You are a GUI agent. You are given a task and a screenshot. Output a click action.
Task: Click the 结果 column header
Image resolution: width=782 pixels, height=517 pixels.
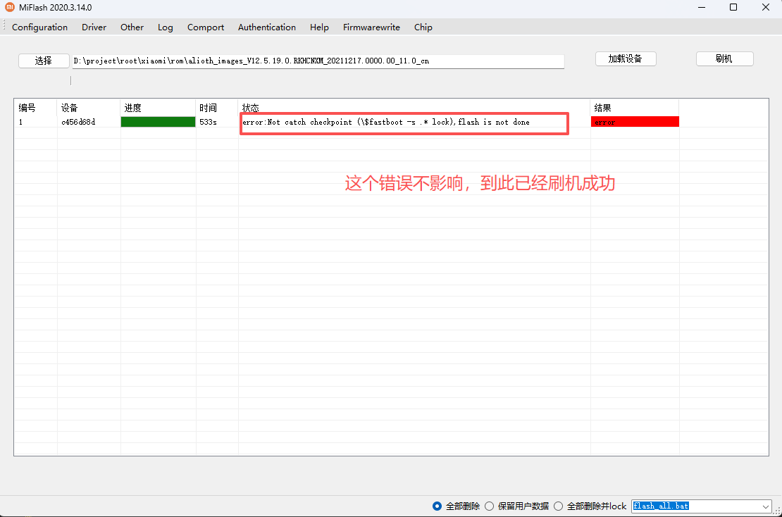(x=634, y=108)
